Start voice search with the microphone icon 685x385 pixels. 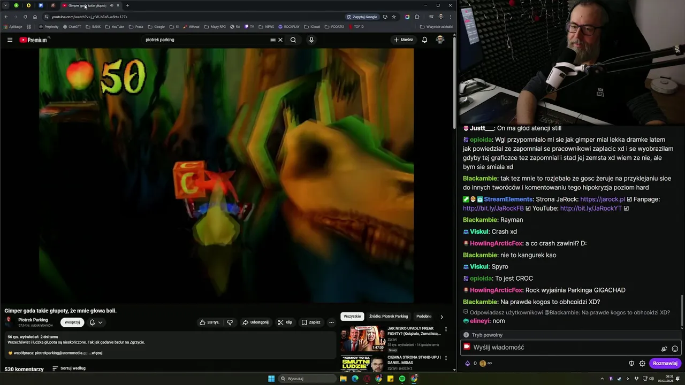[x=311, y=40]
